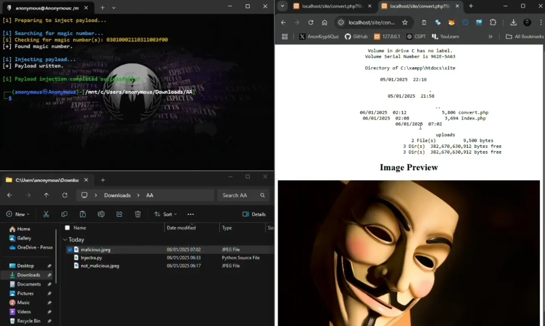545x326 pixels.
Task: Switch to the second convert.php browser tab
Action: pyautogui.click(x=418, y=7)
